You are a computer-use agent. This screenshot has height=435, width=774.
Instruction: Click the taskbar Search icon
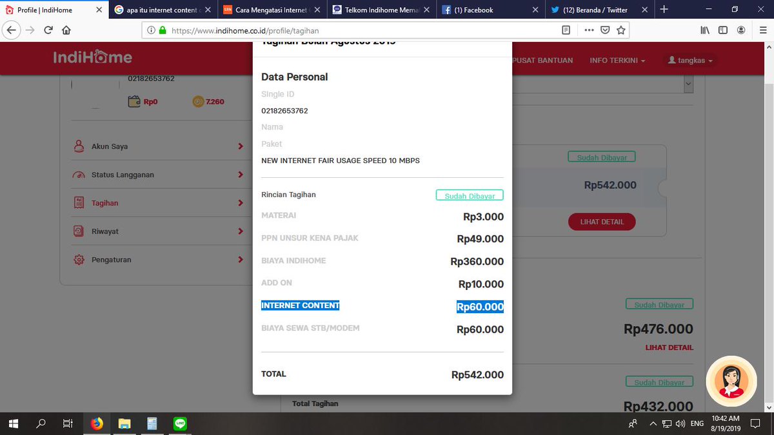[x=41, y=423]
